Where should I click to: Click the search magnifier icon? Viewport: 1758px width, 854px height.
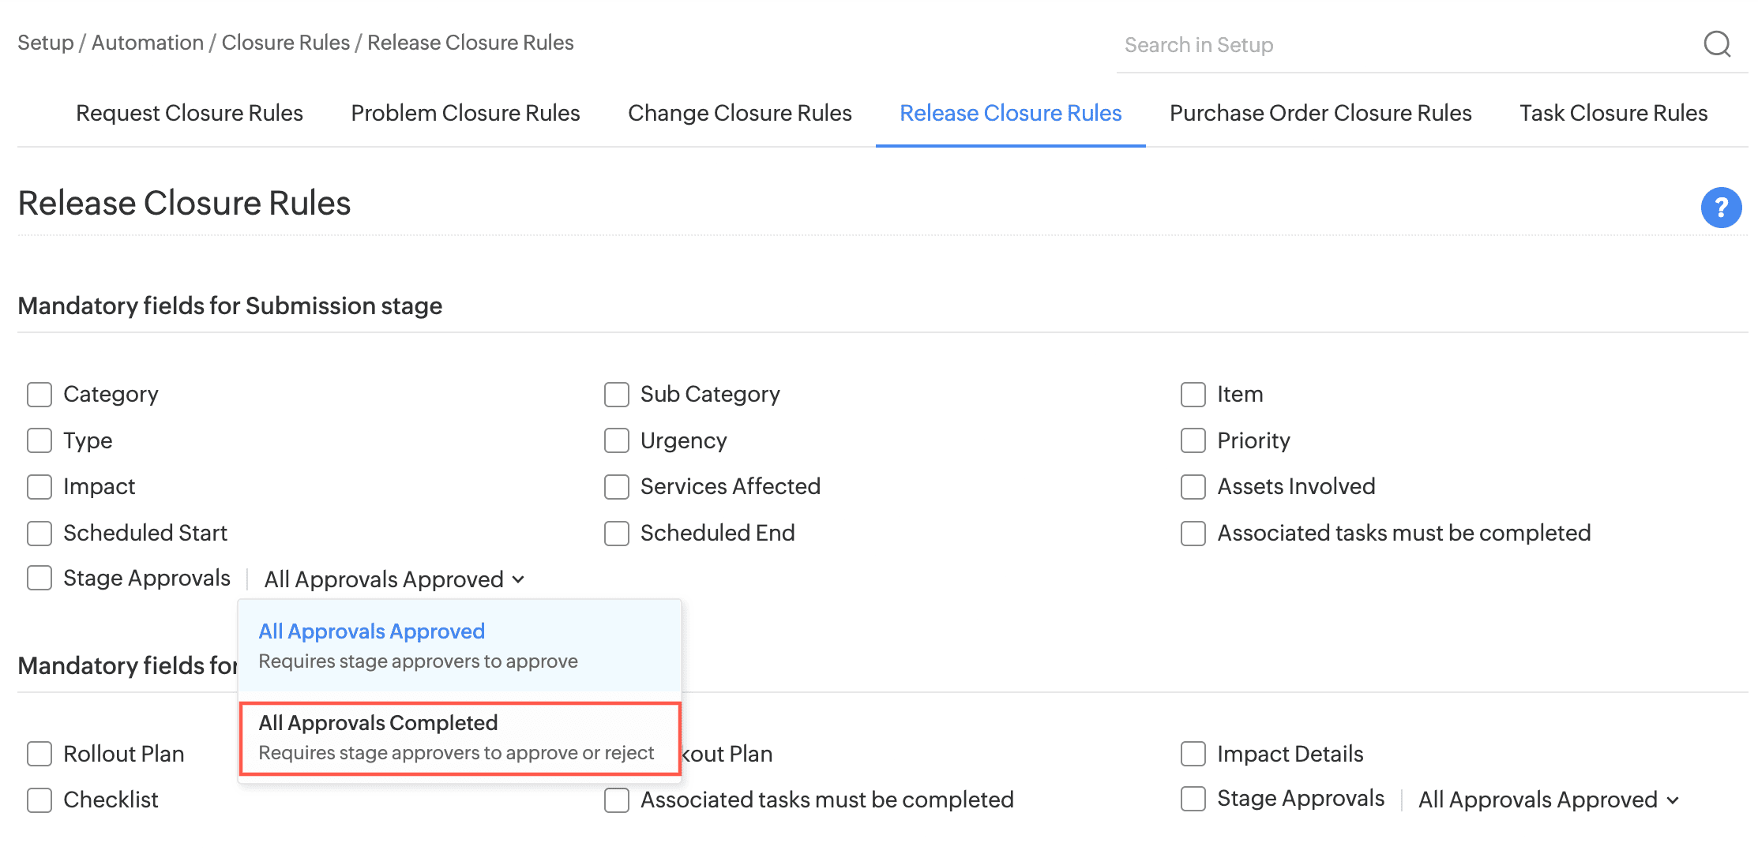pyautogui.click(x=1716, y=44)
